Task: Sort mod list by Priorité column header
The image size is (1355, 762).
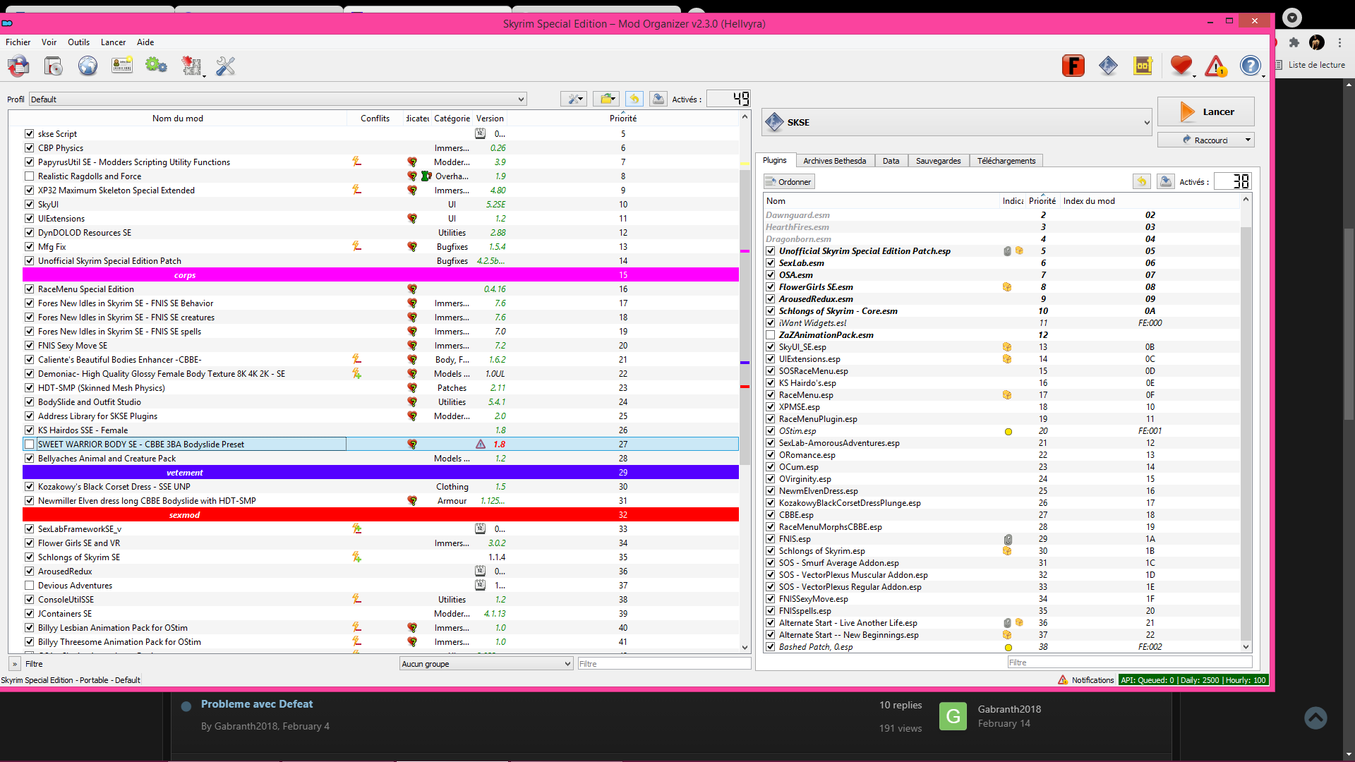Action: click(623, 119)
